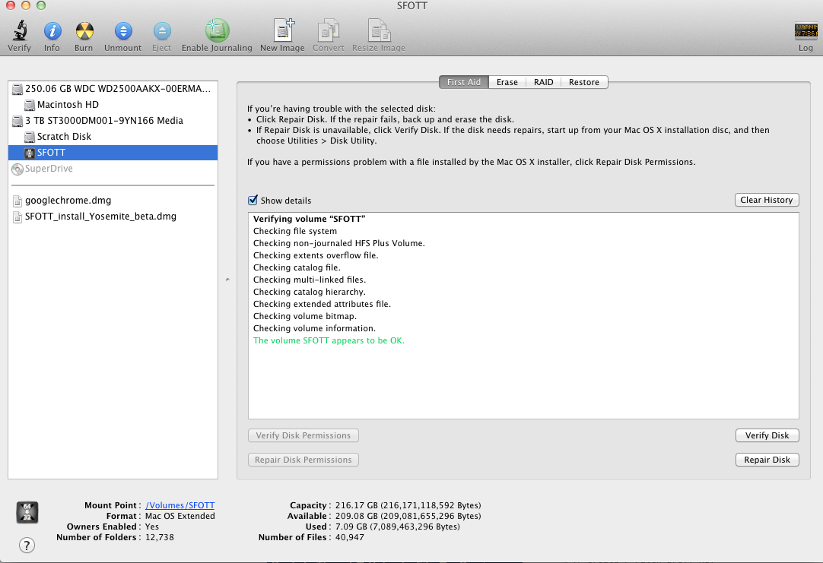Click the help question mark button
823x563 pixels.
point(27,546)
